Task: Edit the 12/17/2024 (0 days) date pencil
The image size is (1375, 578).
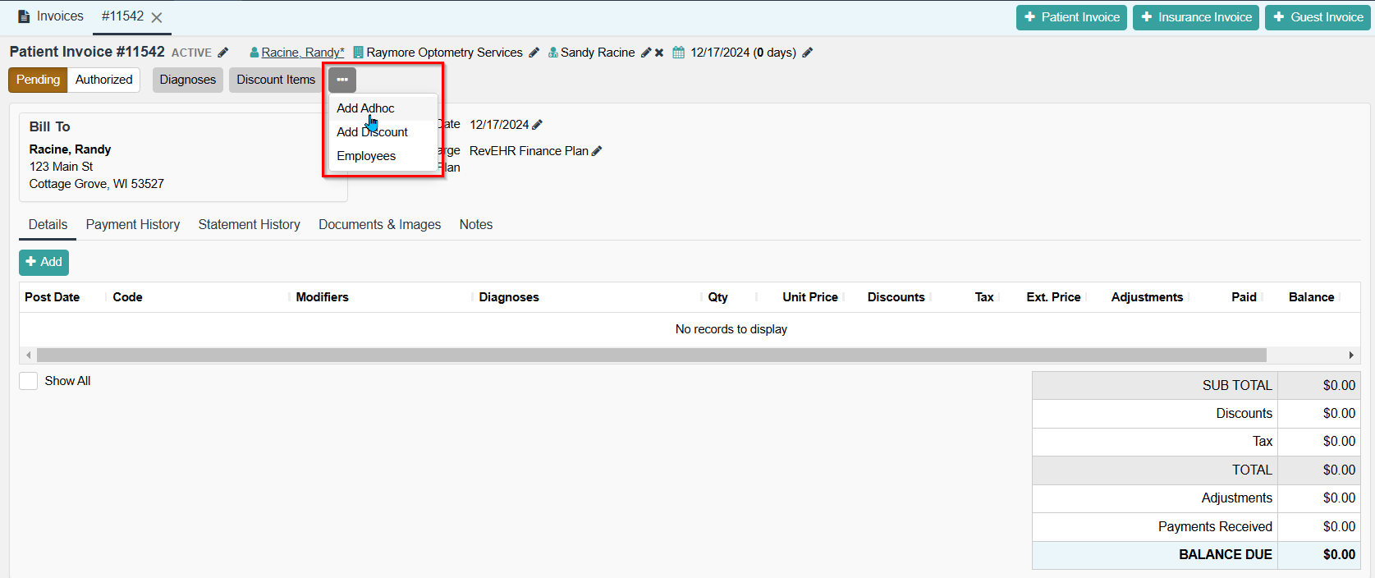Action: 807,53
